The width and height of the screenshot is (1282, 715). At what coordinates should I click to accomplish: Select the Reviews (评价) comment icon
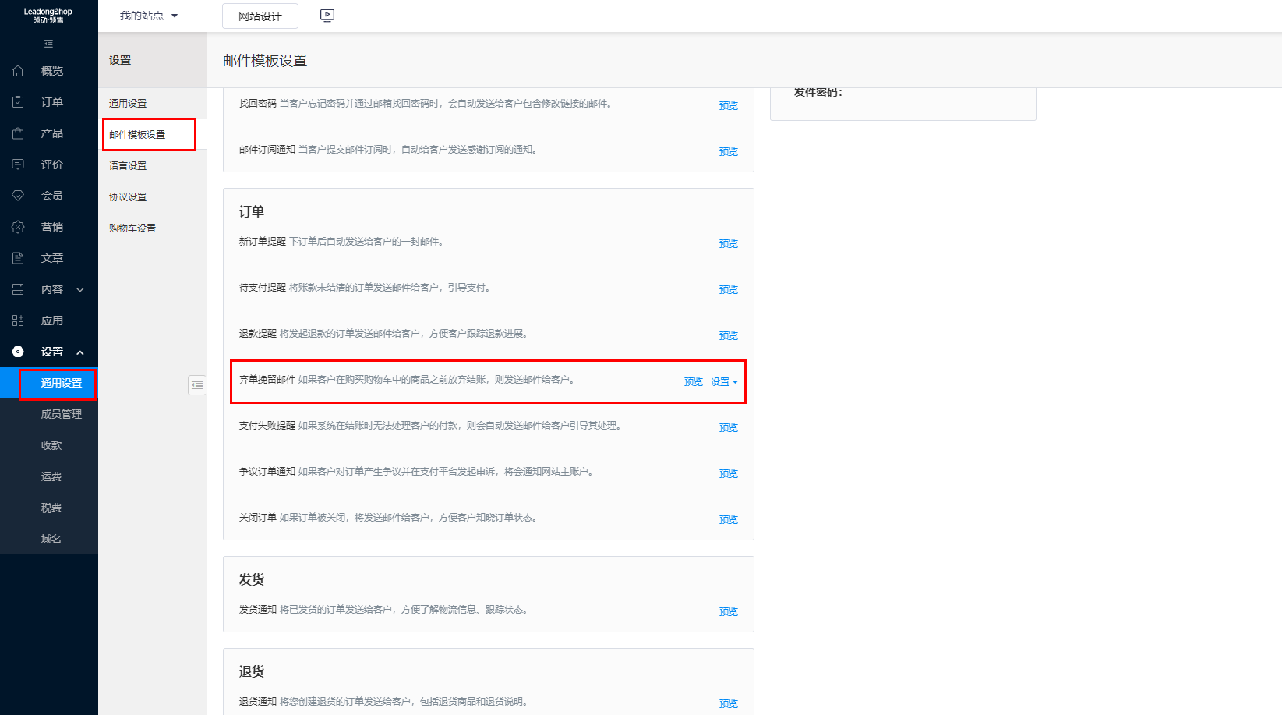click(18, 165)
